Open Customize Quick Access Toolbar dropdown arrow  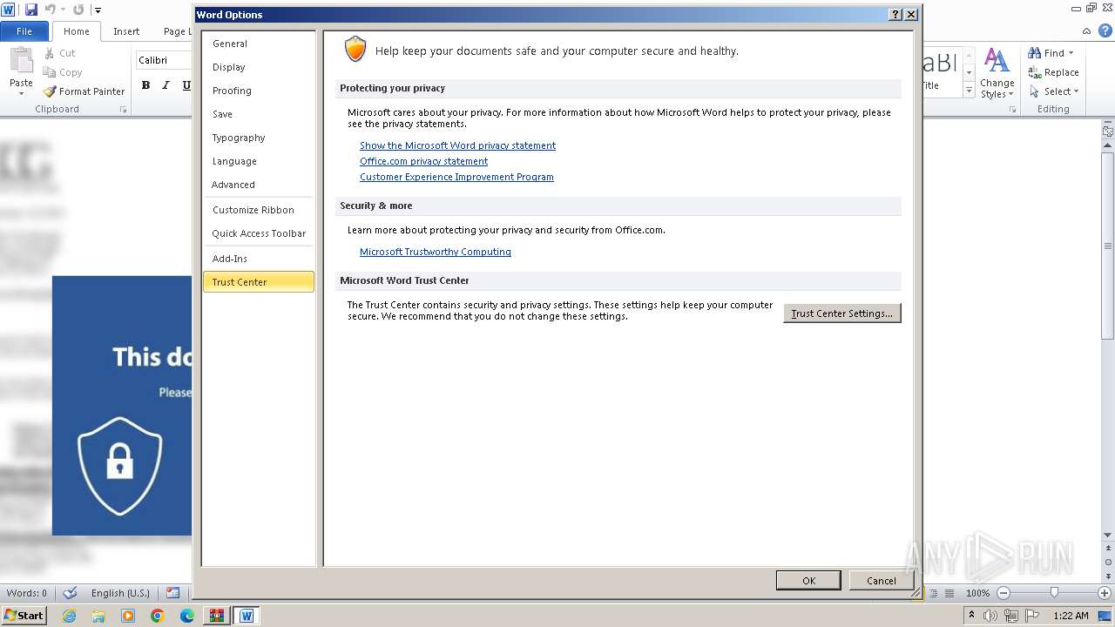click(x=98, y=10)
